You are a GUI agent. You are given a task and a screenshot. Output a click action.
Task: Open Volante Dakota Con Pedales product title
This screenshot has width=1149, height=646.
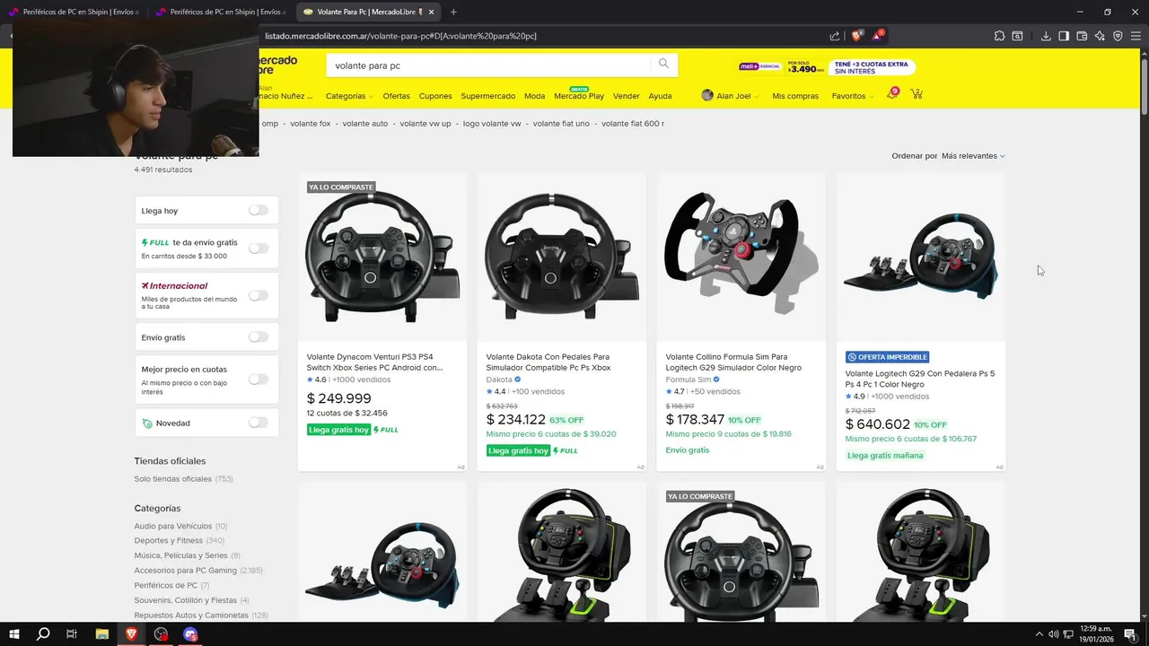(x=548, y=362)
